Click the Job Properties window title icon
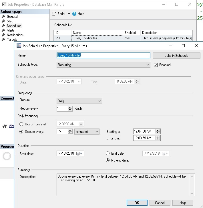Image resolution: width=203 pixels, height=208 pixels. click(x=4, y=4)
